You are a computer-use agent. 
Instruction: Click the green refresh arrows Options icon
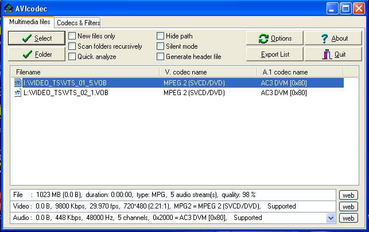[263, 38]
